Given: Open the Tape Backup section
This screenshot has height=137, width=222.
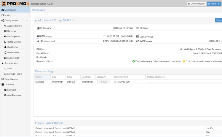Looking at the screenshot, I should point(15,79).
